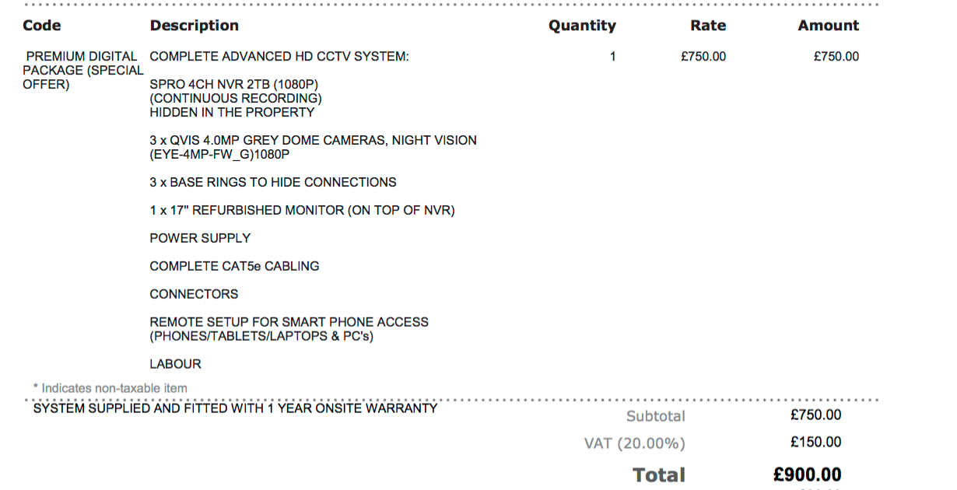This screenshot has height=490, width=957.
Task: Click the COMPLETE ADVANCED HD CCTV SYSTEM line
Action: 279,57
